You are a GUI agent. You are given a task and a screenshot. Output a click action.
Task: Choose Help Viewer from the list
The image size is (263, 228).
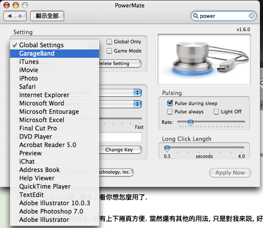coord(55,178)
